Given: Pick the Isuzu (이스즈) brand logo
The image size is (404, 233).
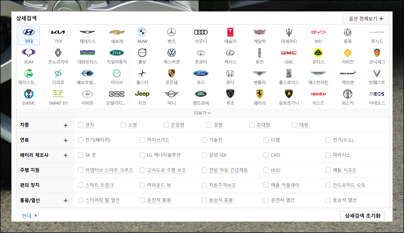Looking at the screenshot, I should (x=318, y=94).
